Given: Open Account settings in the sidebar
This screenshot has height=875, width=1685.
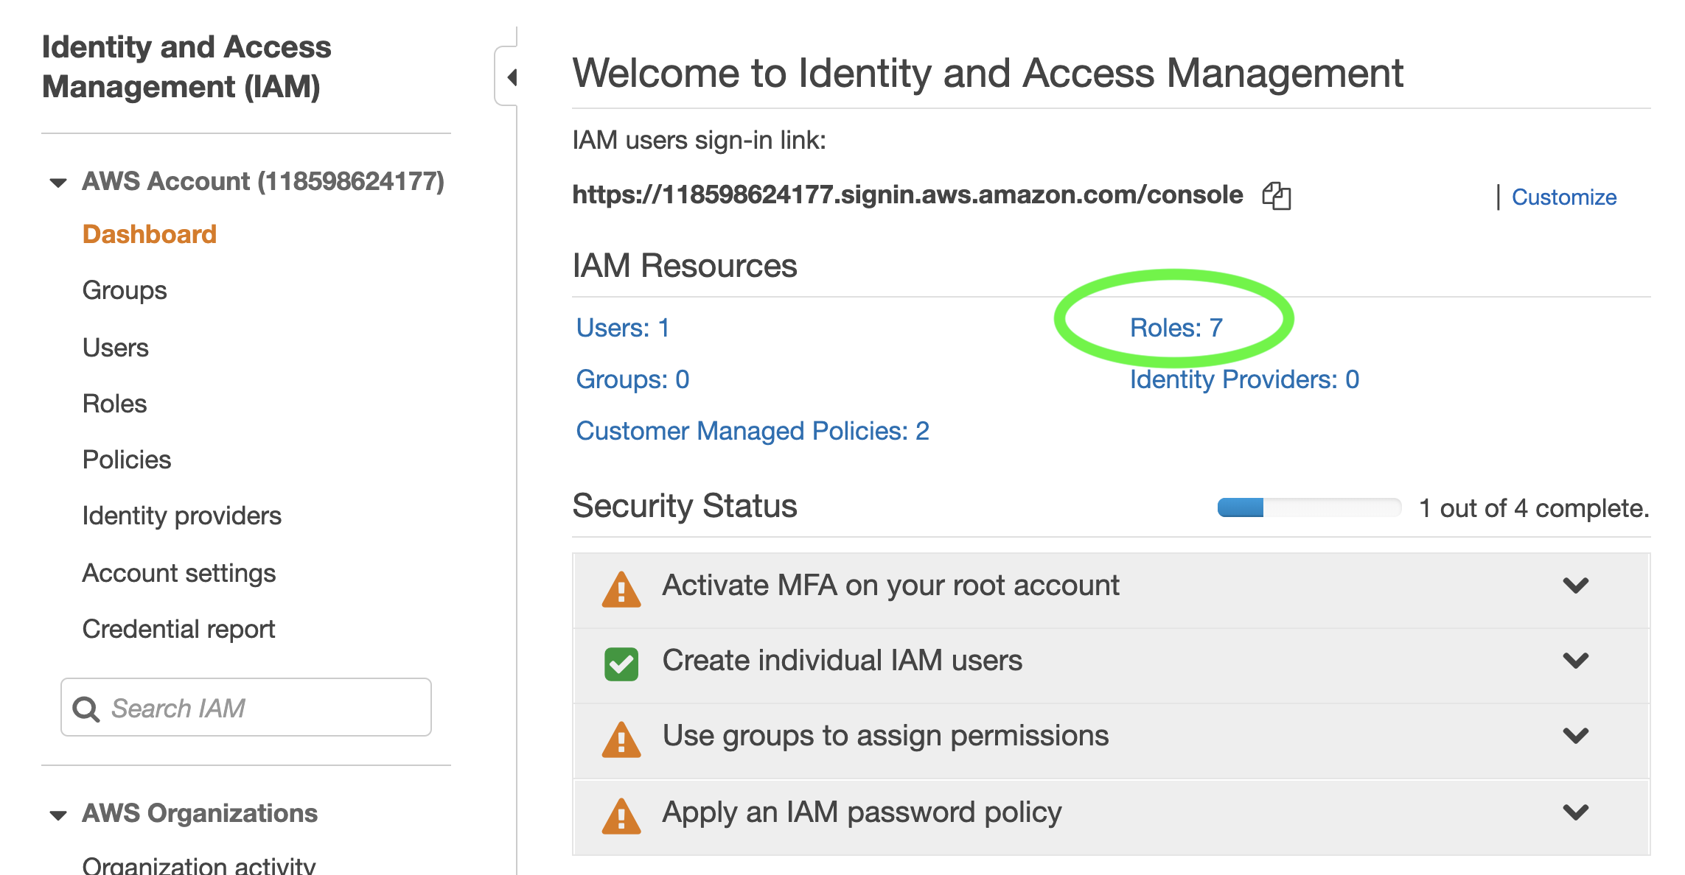Looking at the screenshot, I should (179, 573).
